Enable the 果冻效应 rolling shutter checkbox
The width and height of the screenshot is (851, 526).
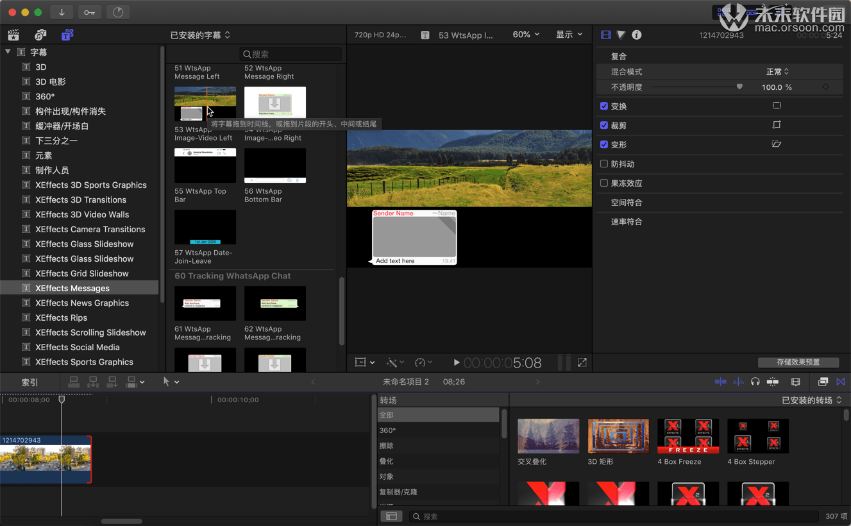coord(603,183)
